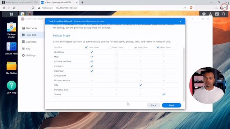The height and width of the screenshot is (129, 230).
Task: Open a new browser tab
Action: point(82,3)
